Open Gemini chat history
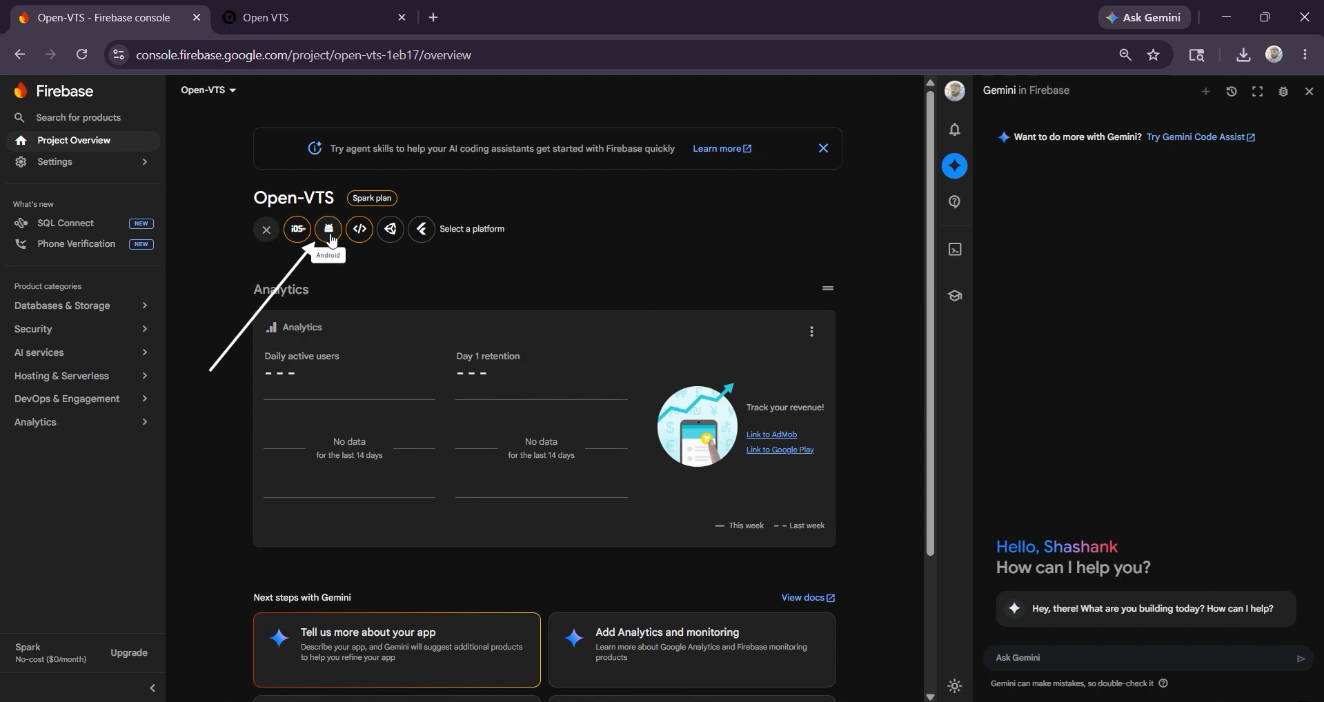The width and height of the screenshot is (1324, 702). point(1232,92)
